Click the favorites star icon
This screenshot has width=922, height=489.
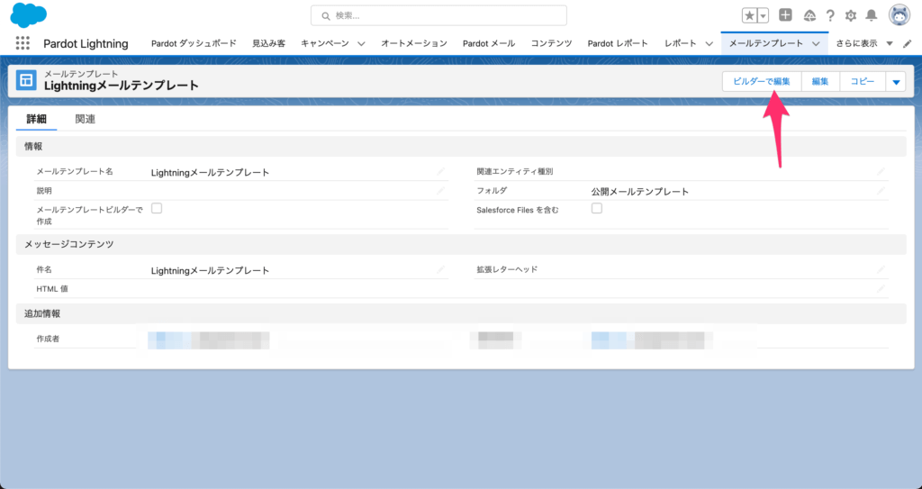pos(749,16)
